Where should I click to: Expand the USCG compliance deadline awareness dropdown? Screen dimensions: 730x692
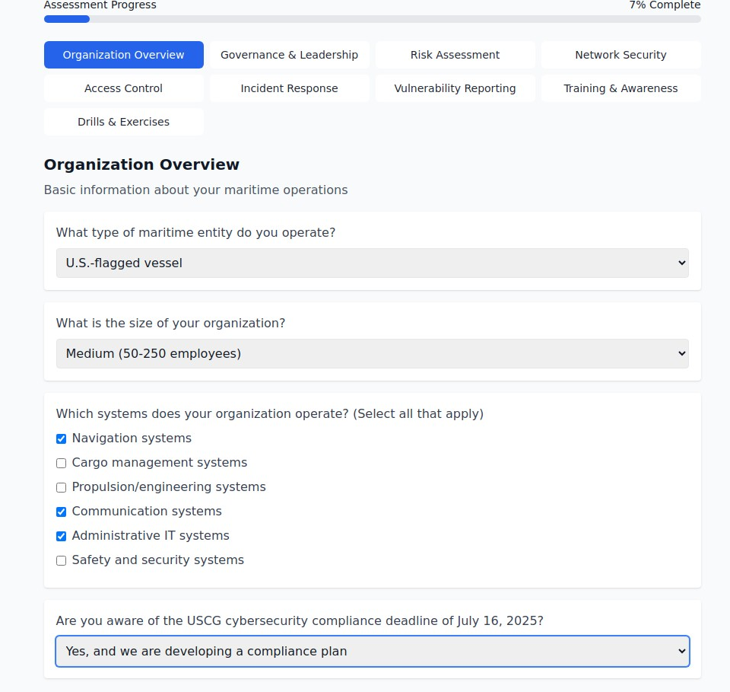click(372, 651)
